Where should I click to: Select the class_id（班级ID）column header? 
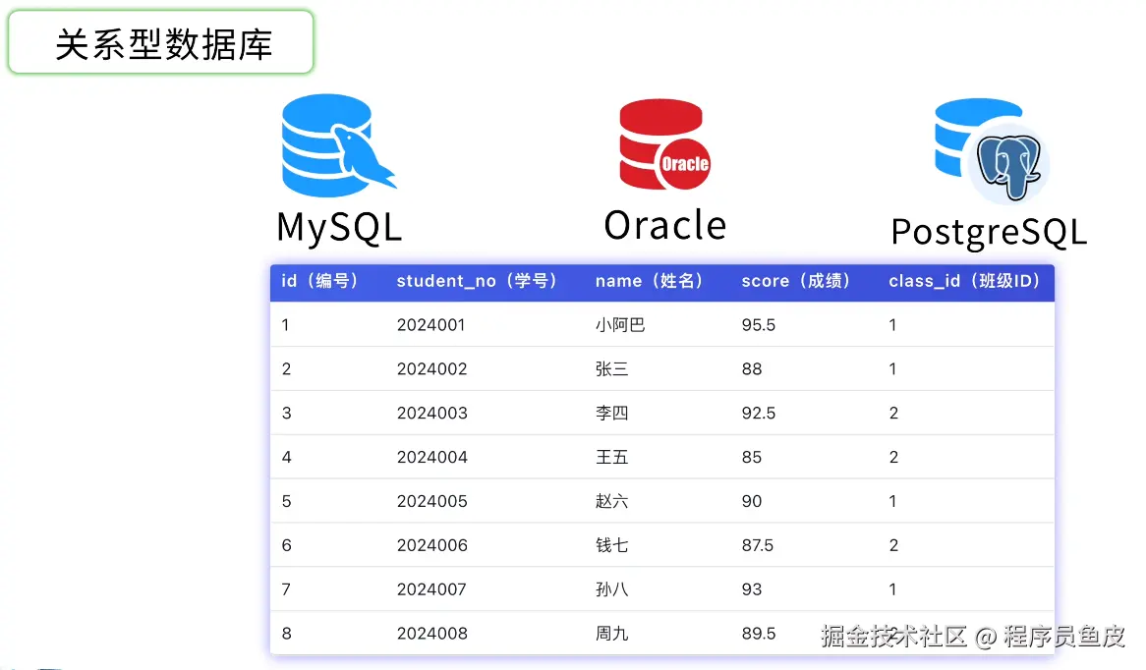(965, 281)
